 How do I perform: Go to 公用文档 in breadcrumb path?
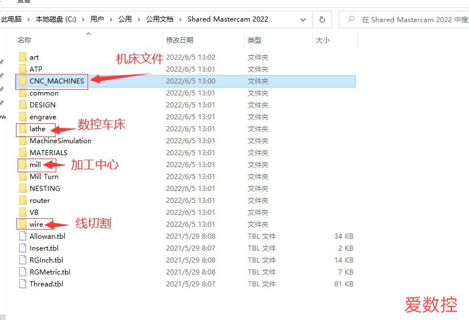pyautogui.click(x=160, y=19)
